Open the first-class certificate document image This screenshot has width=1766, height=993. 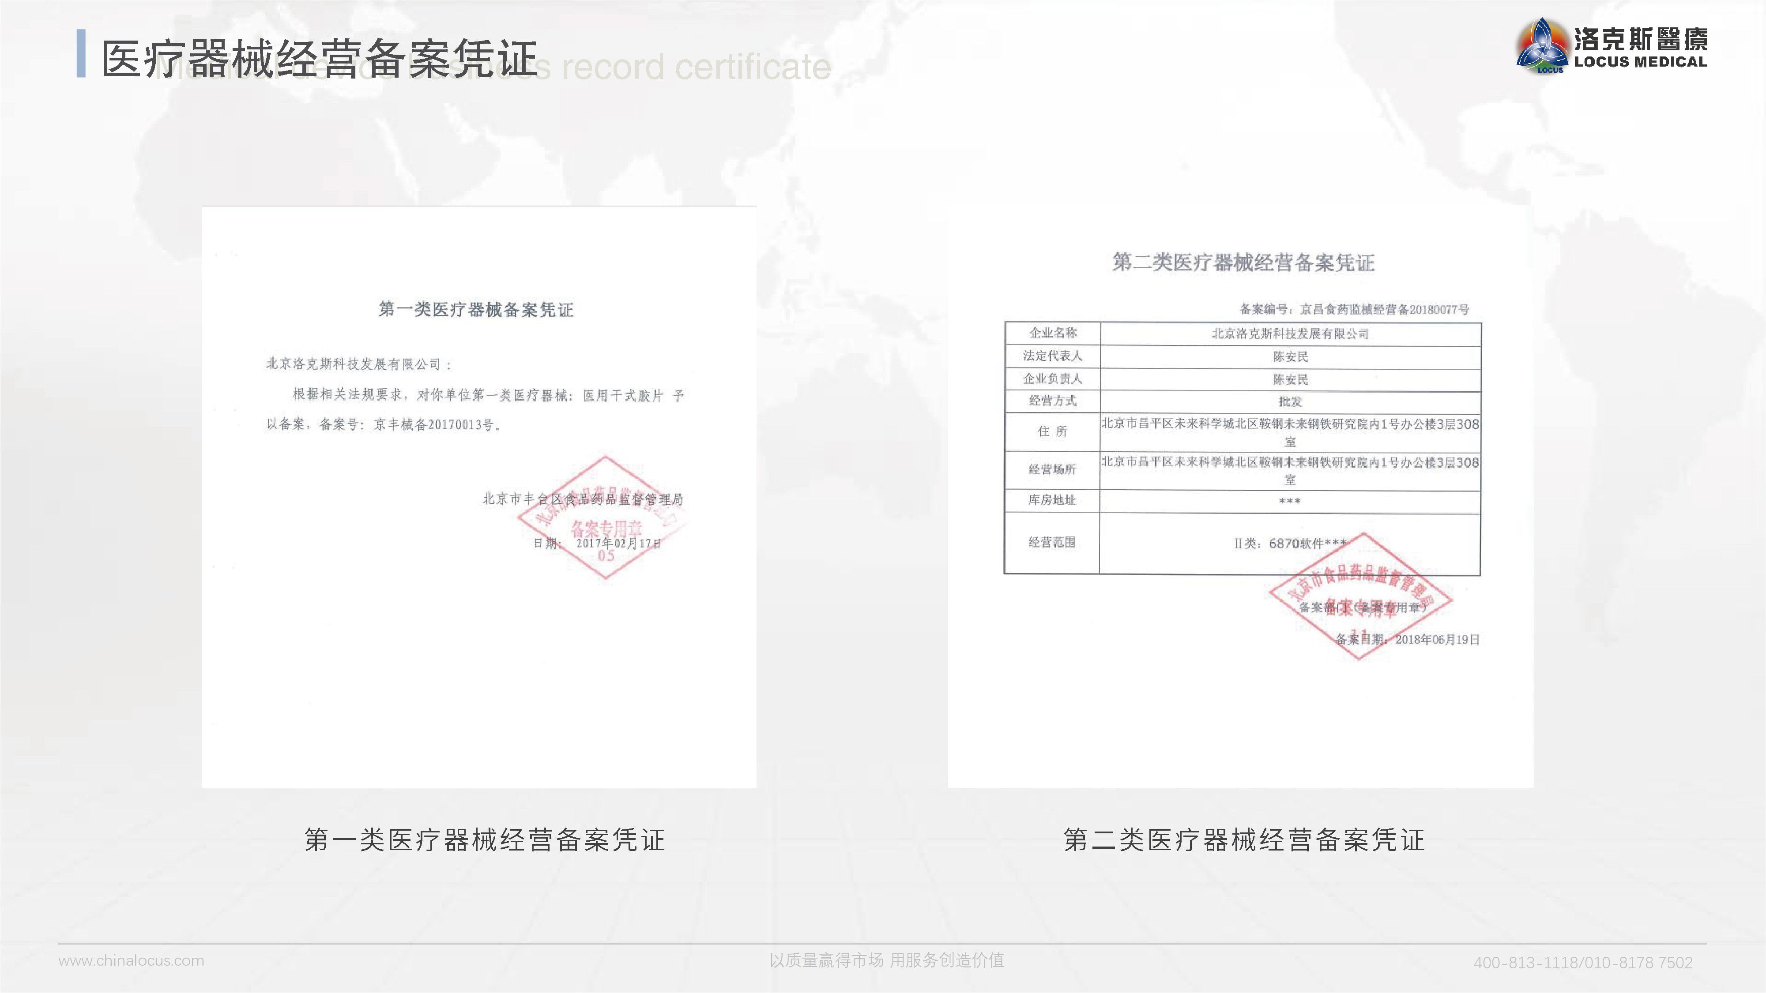click(479, 497)
